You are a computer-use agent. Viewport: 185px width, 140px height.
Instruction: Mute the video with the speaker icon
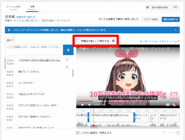pos(89,105)
